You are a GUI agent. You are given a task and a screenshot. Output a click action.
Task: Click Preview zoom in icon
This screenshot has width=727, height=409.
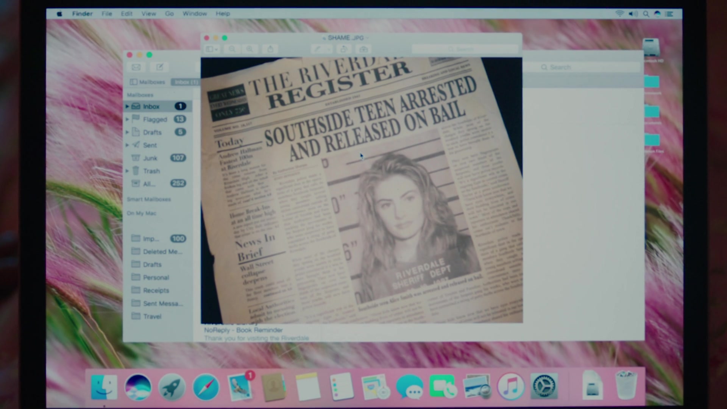click(x=250, y=49)
